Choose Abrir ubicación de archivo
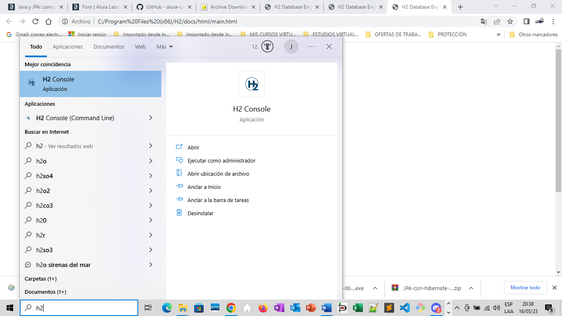Image resolution: width=562 pixels, height=316 pixels. coord(218,174)
